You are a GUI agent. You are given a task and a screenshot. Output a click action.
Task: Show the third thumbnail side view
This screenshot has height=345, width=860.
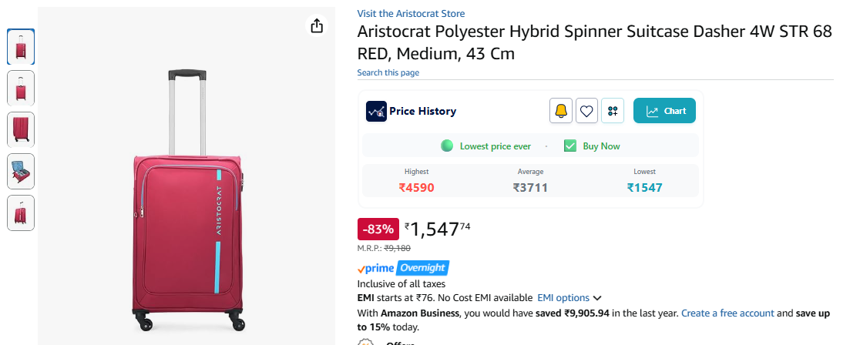(x=21, y=129)
